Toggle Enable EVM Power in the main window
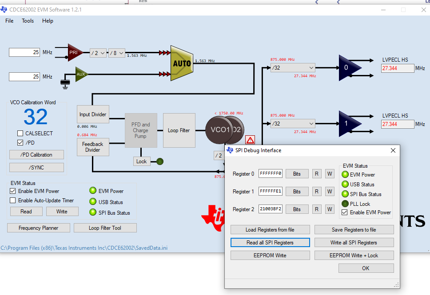Image resolution: width=430 pixels, height=295 pixels. [x=12, y=191]
